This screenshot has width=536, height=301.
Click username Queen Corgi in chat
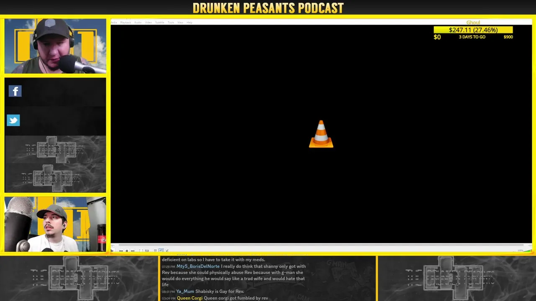tap(190, 298)
